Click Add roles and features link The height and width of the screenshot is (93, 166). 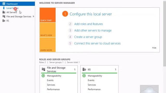(88, 24)
